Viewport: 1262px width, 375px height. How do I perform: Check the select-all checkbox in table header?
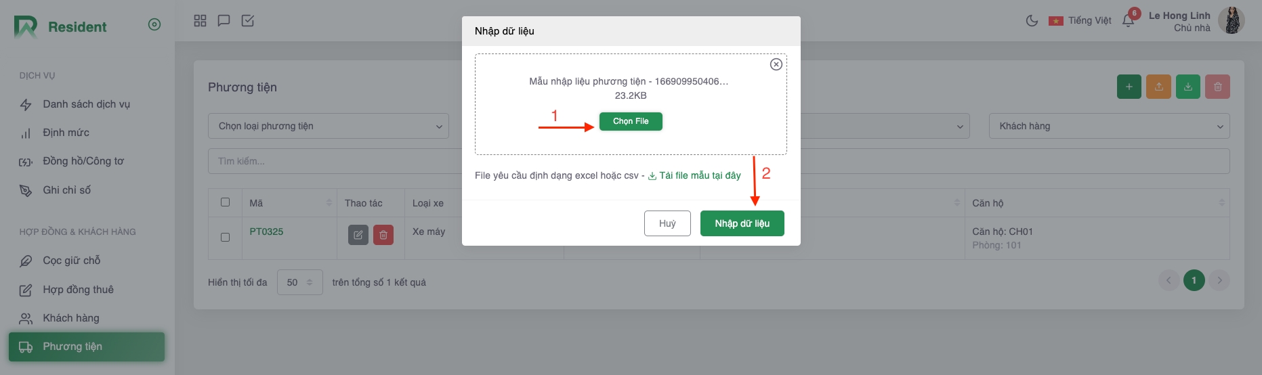(226, 202)
